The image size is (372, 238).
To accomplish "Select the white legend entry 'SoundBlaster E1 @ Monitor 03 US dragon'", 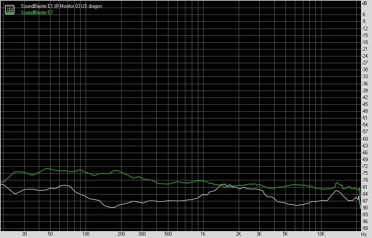I will tap(61, 6).
